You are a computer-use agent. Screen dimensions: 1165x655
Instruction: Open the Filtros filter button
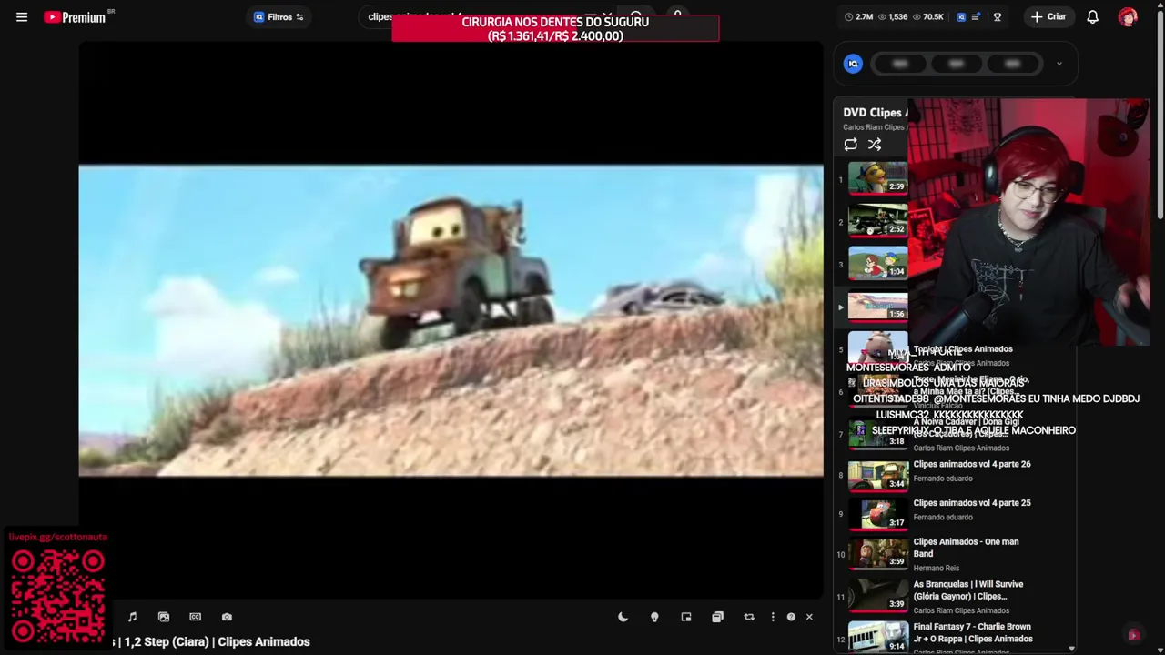pos(279,17)
